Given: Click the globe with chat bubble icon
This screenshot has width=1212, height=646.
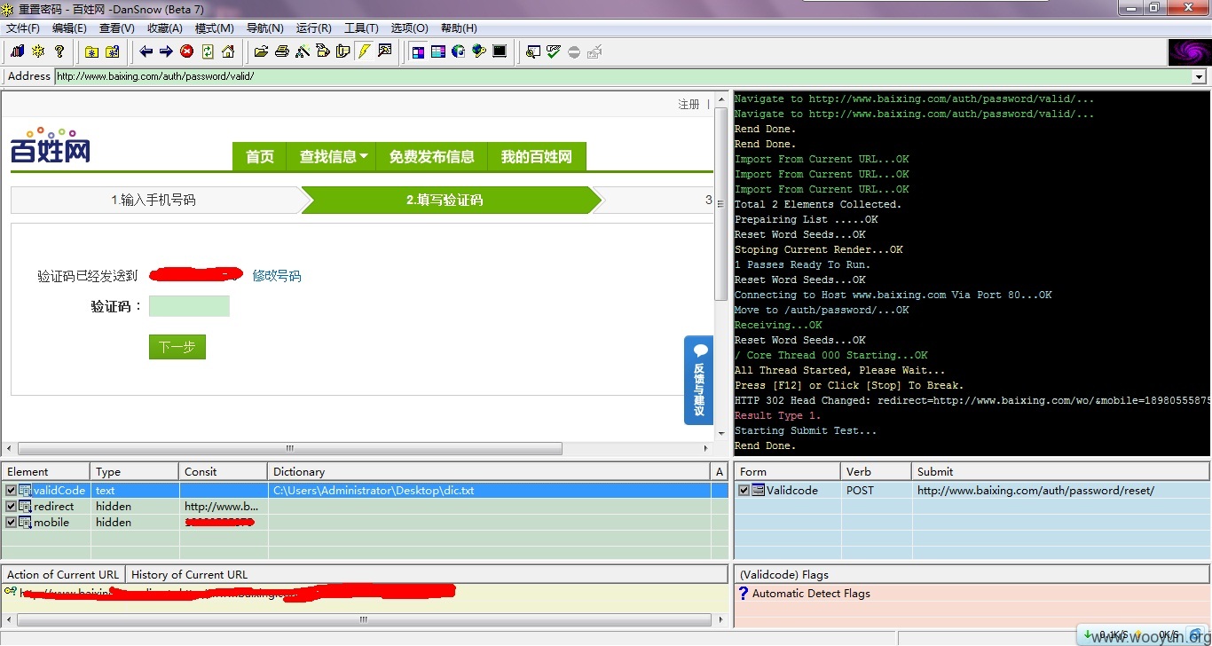Looking at the screenshot, I should pyautogui.click(x=479, y=51).
